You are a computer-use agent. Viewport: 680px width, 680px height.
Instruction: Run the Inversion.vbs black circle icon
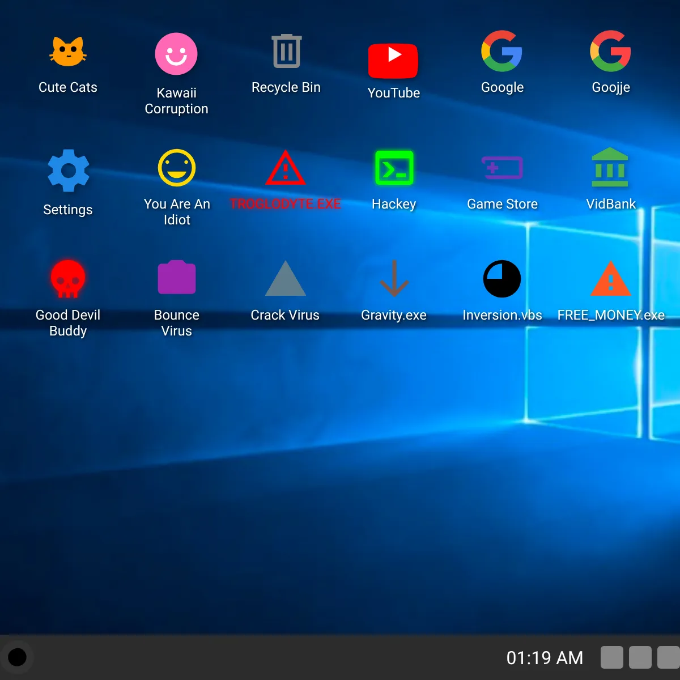[x=502, y=279]
